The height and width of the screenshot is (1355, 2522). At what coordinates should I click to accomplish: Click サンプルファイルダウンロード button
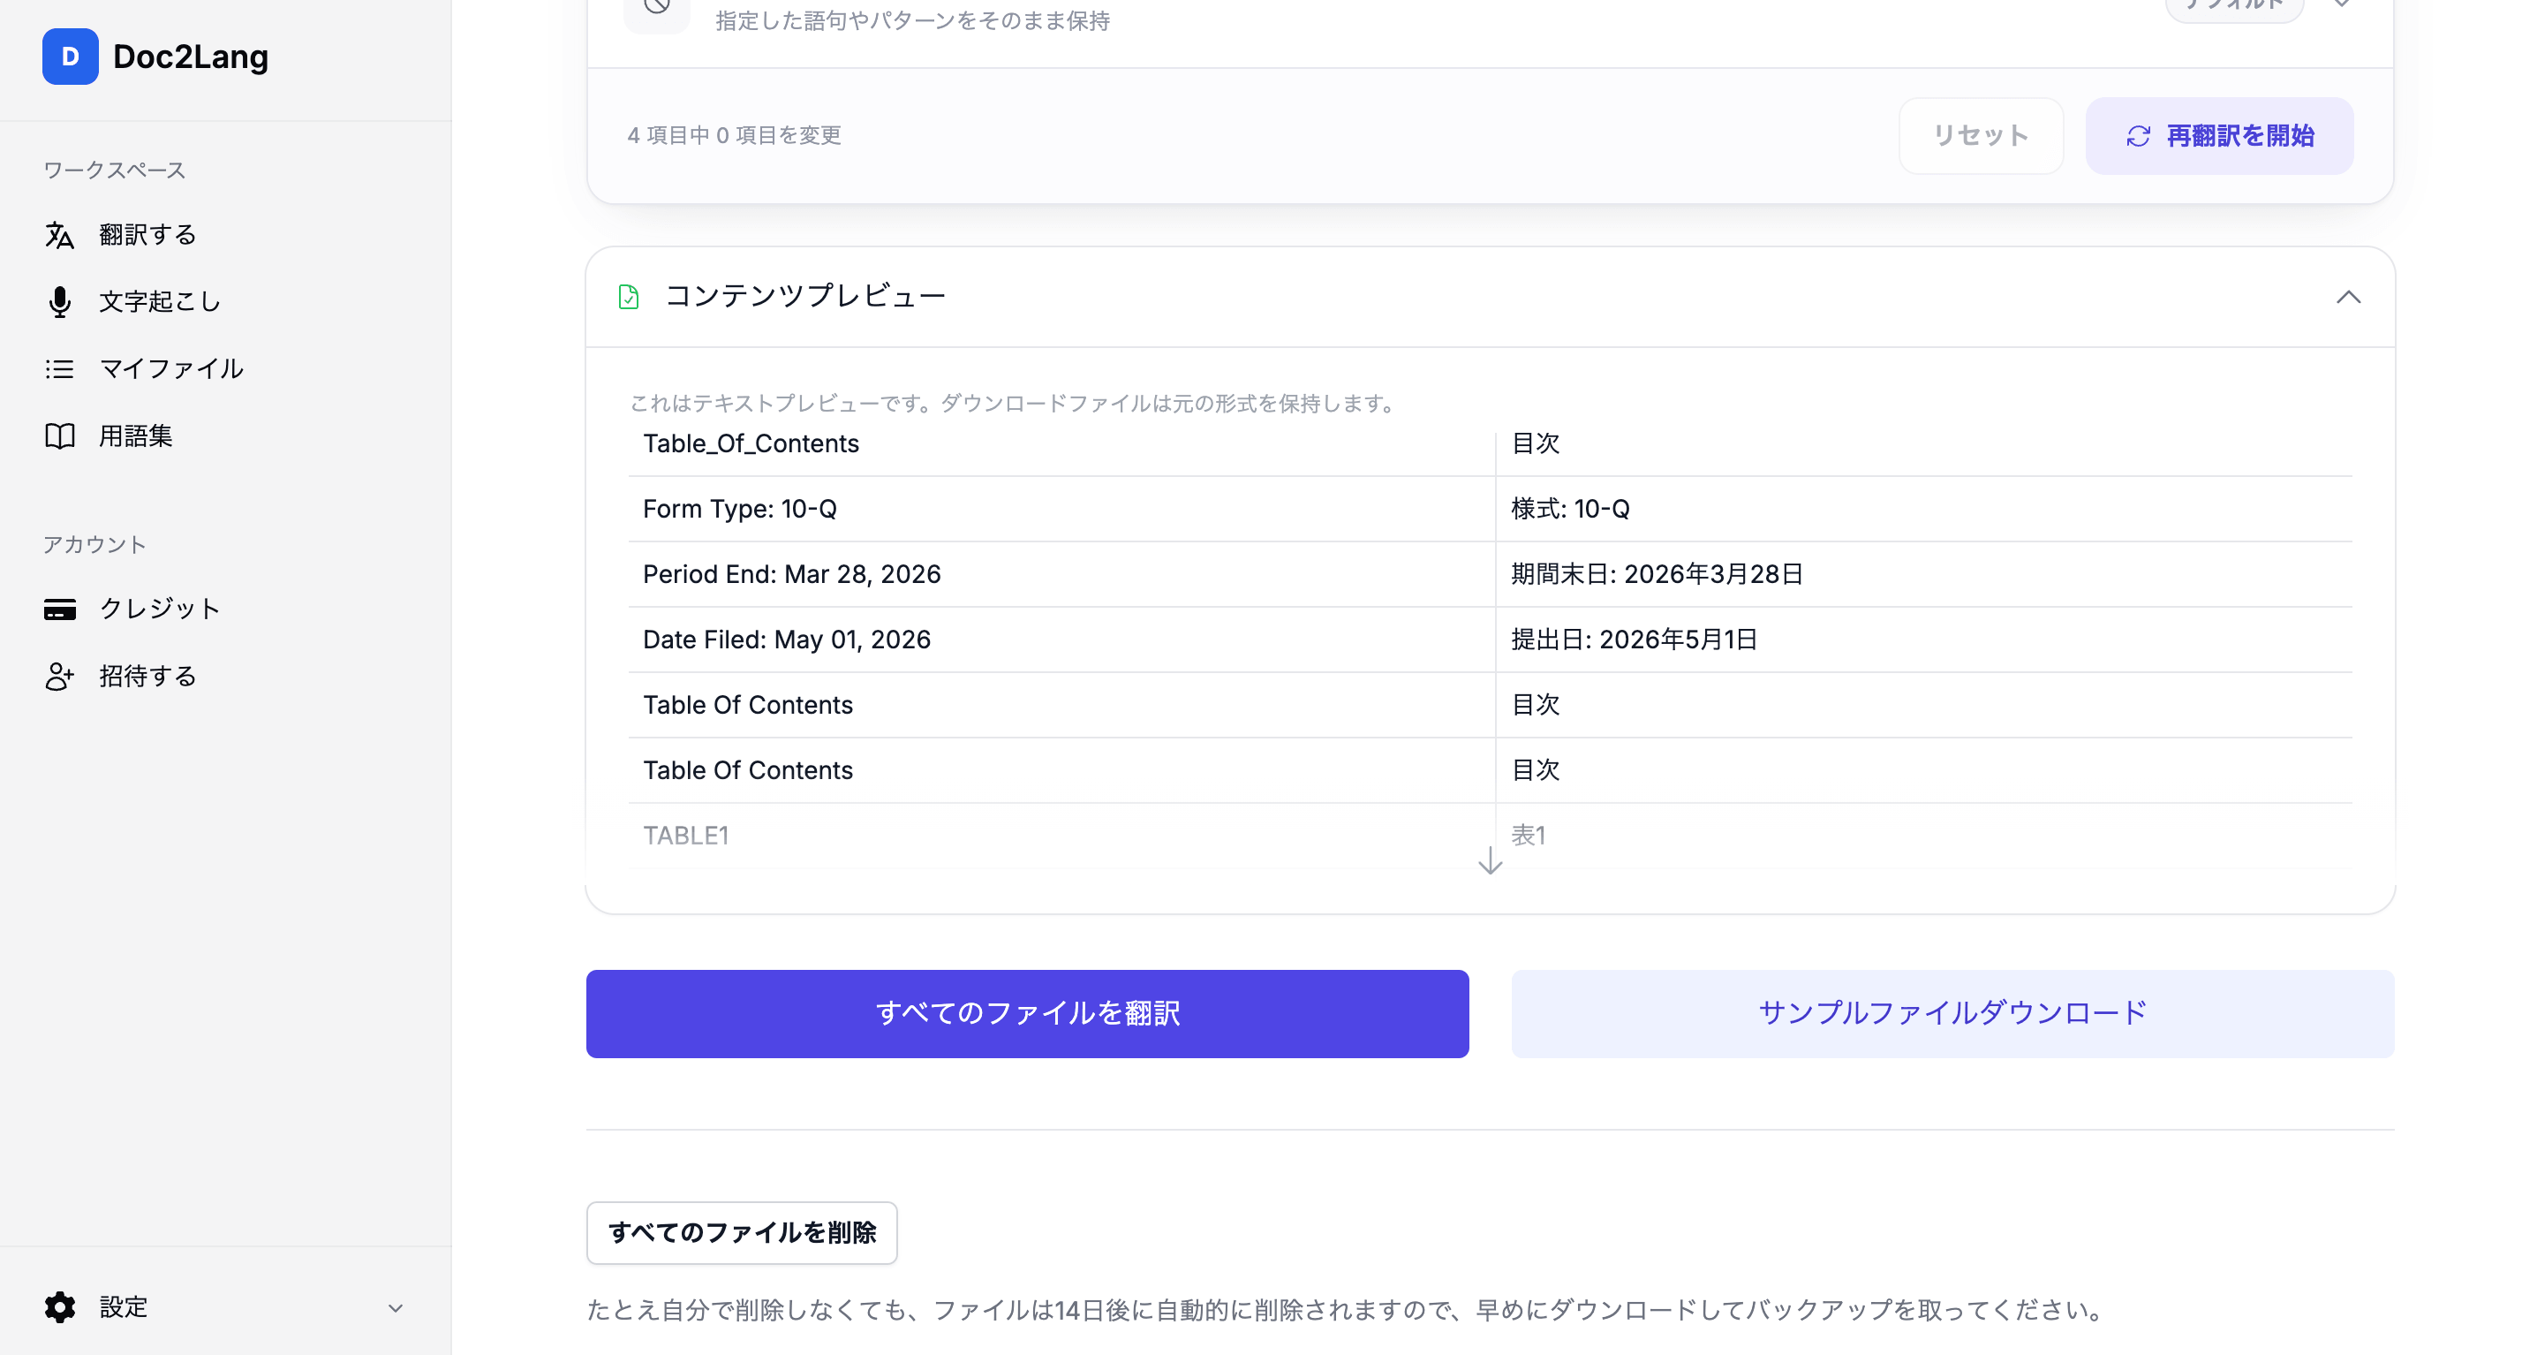(1952, 1013)
